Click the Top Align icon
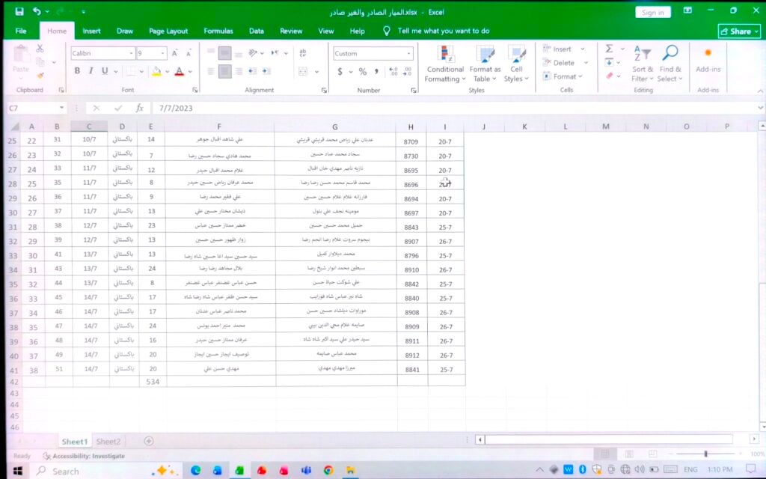 (210, 53)
